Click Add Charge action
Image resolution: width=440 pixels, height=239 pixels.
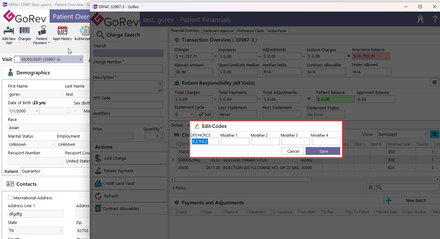(129, 158)
